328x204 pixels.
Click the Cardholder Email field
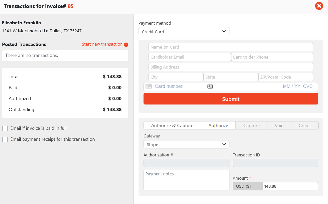[189, 57]
